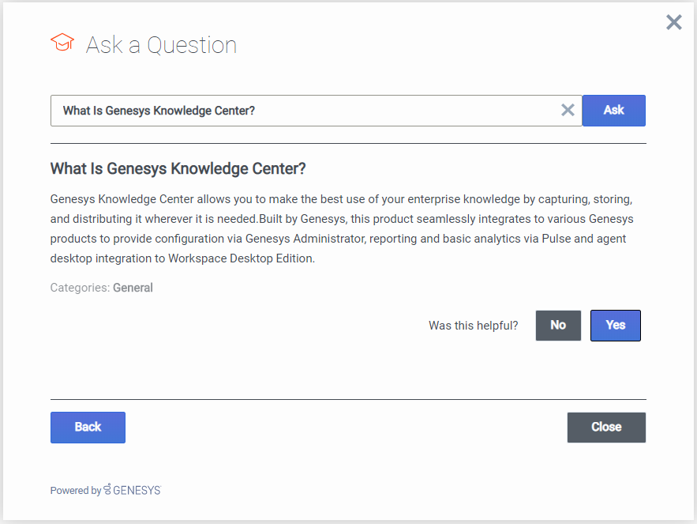Image resolution: width=697 pixels, height=524 pixels.
Task: Click the "Was this helpful?" label
Action: click(473, 326)
